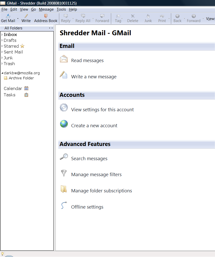
Task: Expand the Junk folder tree arrow
Action: coord(2,58)
